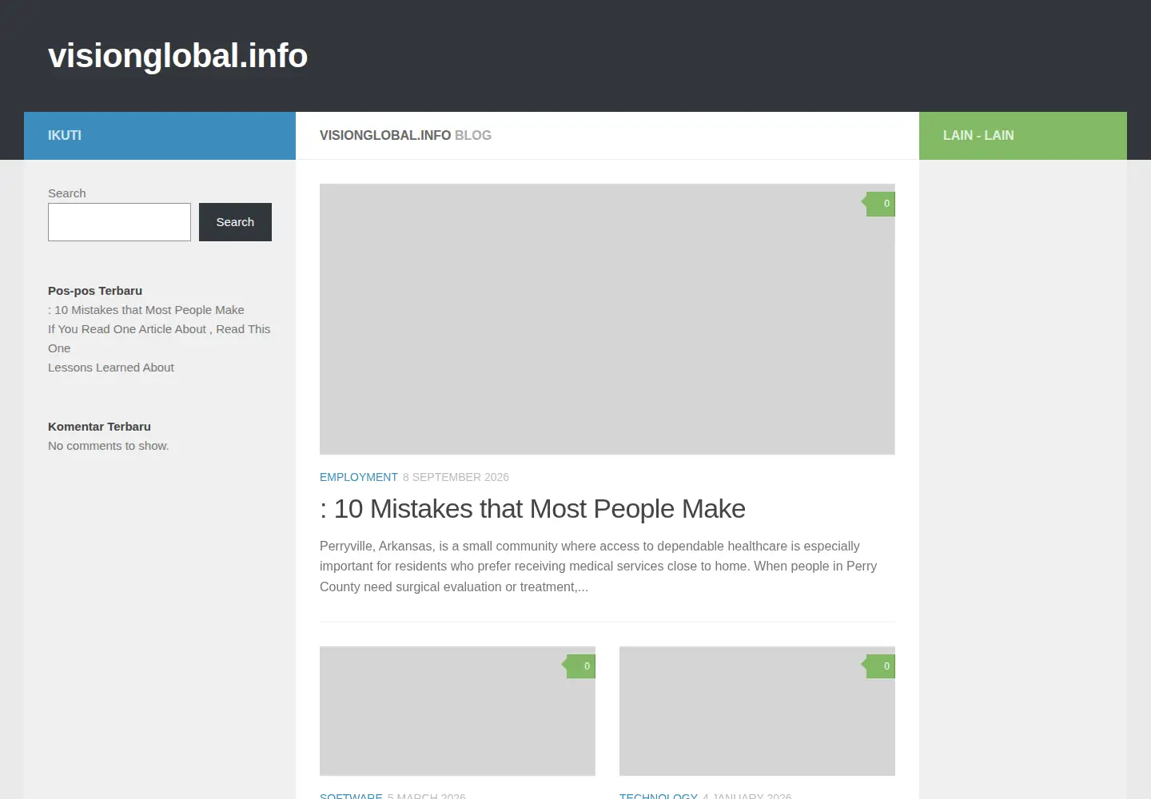Select the IKUTI sidebar header
1151x799 pixels.
[160, 136]
